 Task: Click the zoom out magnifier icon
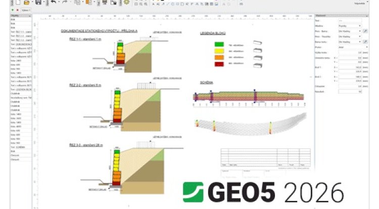(x=146, y=4)
